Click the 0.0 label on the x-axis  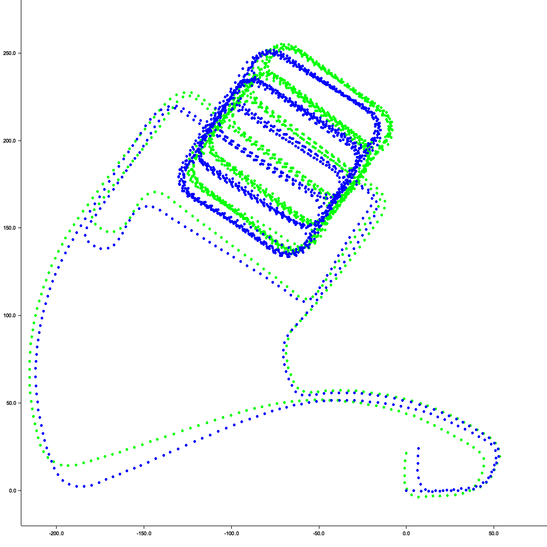pos(406,533)
